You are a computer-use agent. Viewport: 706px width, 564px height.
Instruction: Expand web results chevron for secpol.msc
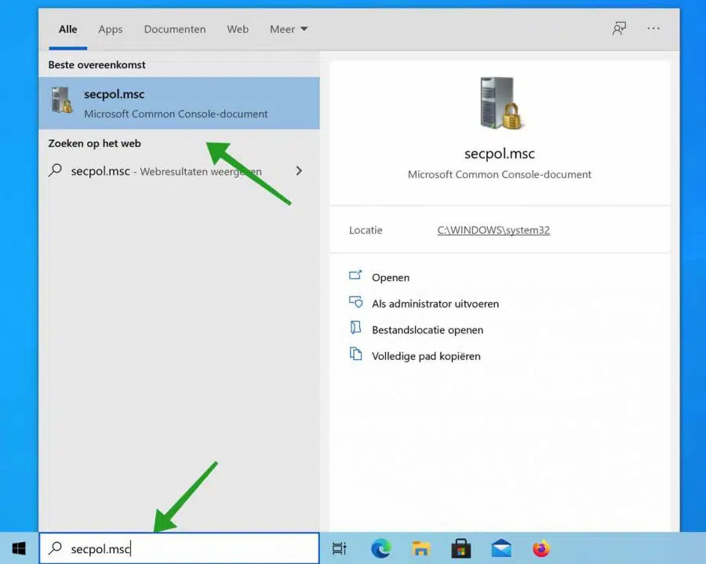click(299, 170)
